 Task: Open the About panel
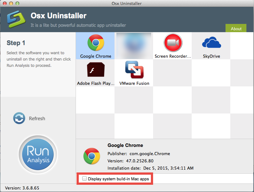tap(236, 28)
